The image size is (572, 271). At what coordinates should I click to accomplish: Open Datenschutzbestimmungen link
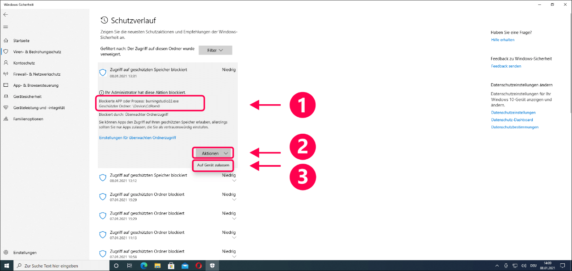click(x=515, y=127)
